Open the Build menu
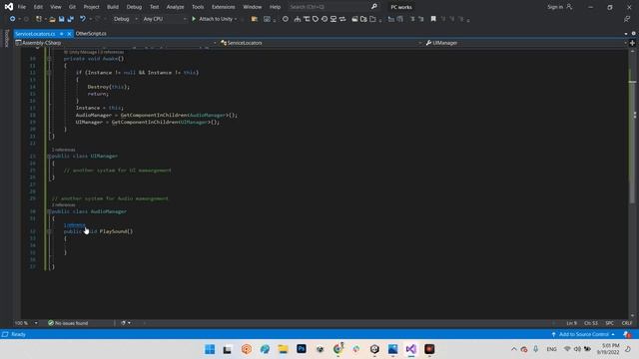This screenshot has width=639, height=359. tap(113, 7)
